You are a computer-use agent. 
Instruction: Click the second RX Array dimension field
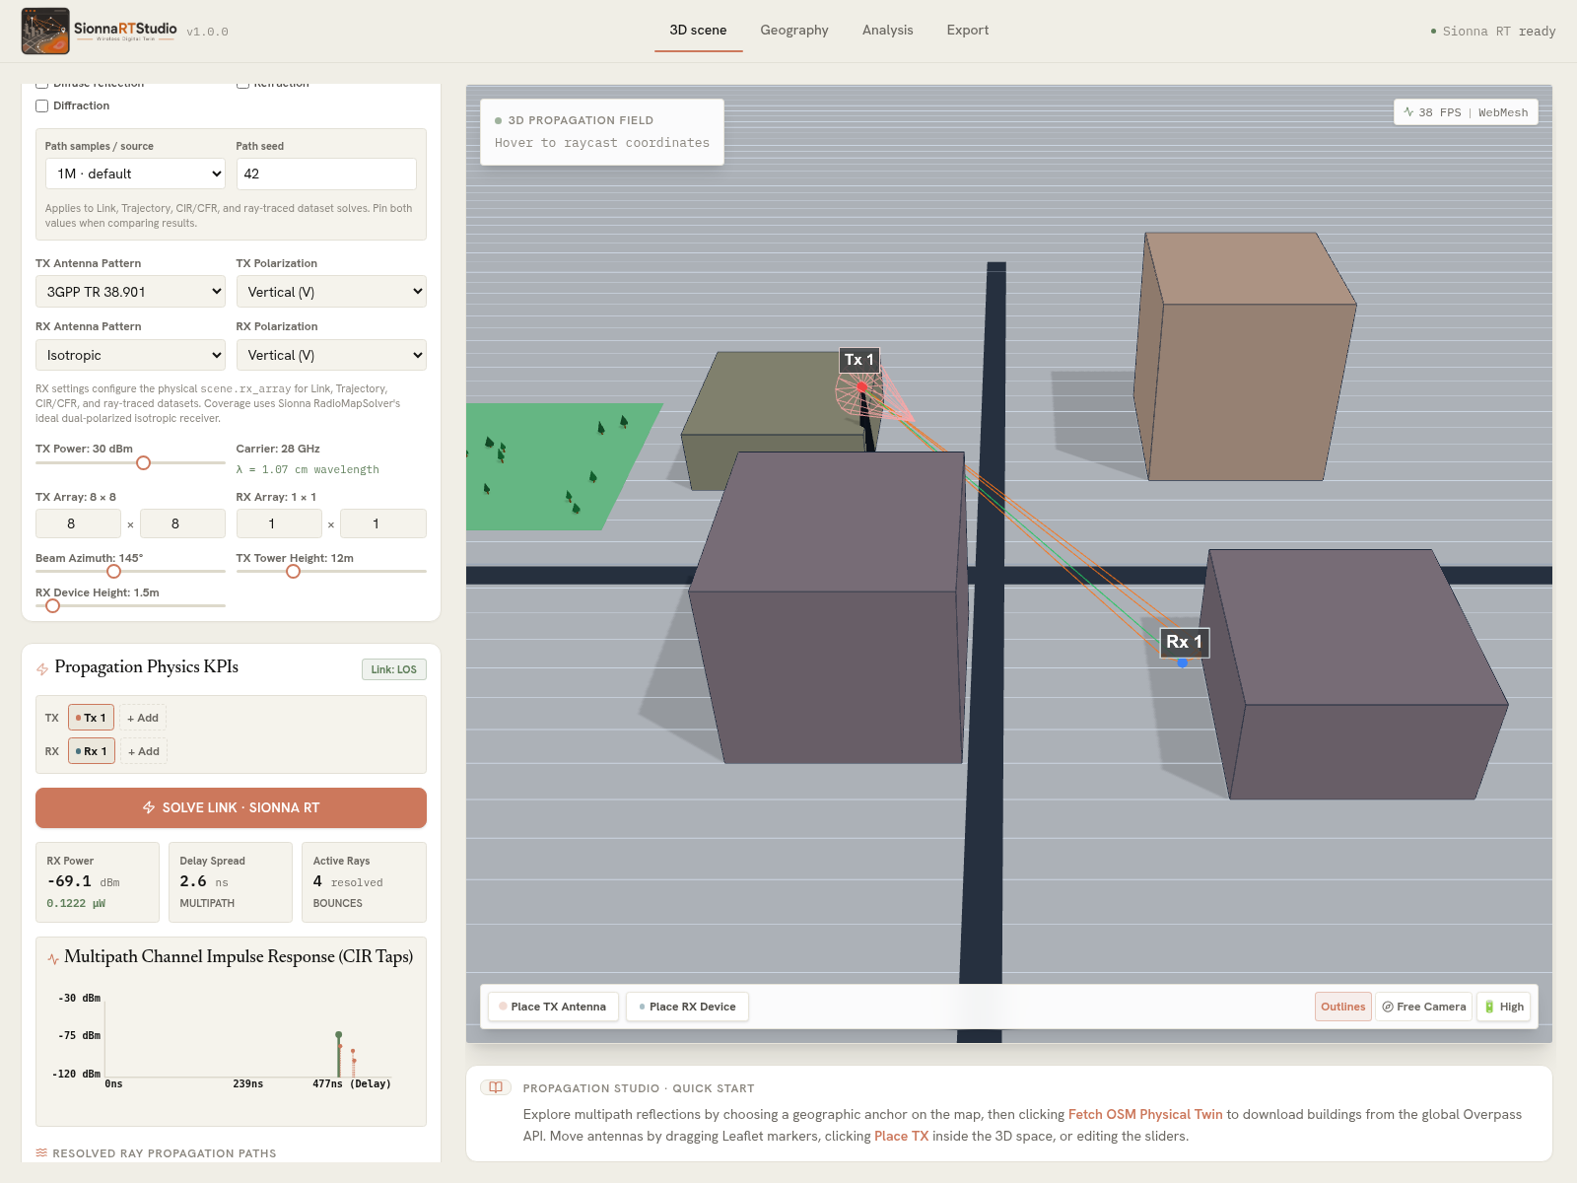click(x=383, y=523)
